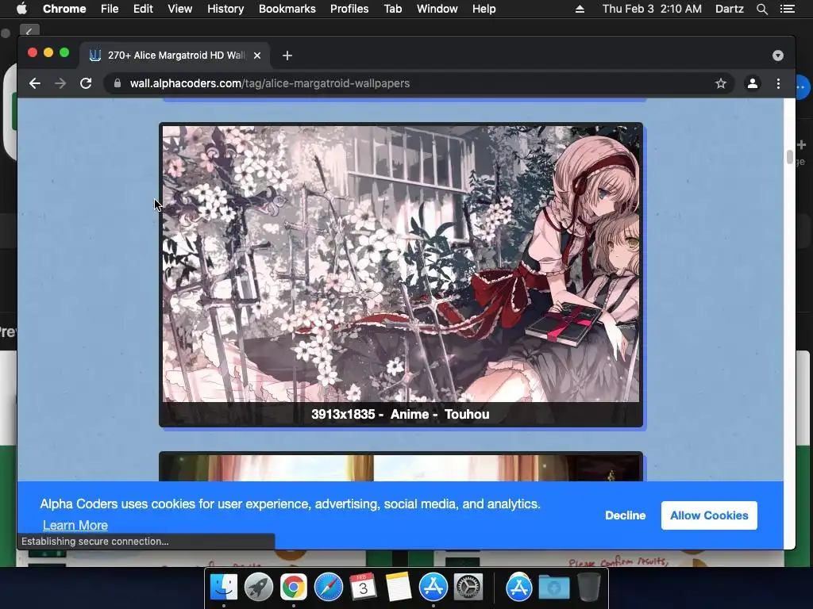
Task: Launch Safari from the Dock
Action: [x=328, y=588]
